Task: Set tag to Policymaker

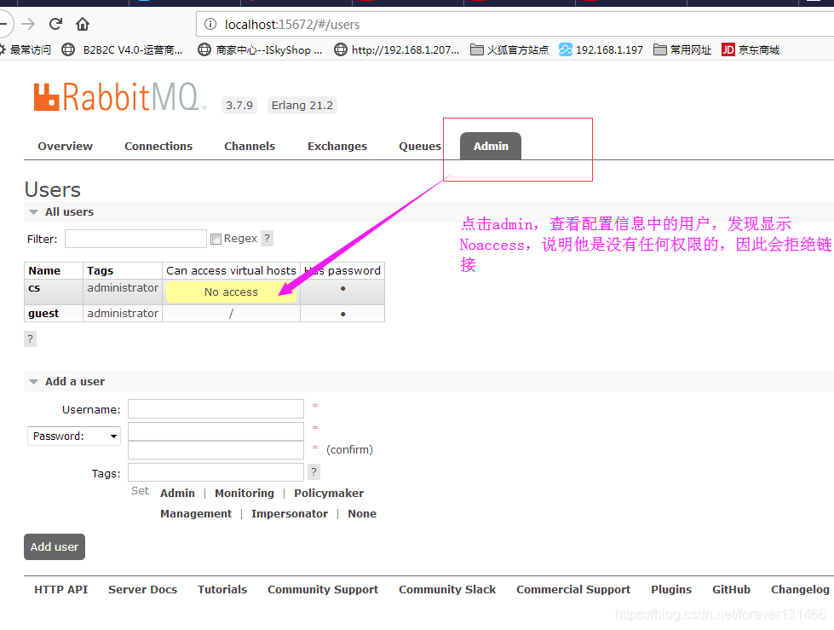Action: click(x=329, y=494)
